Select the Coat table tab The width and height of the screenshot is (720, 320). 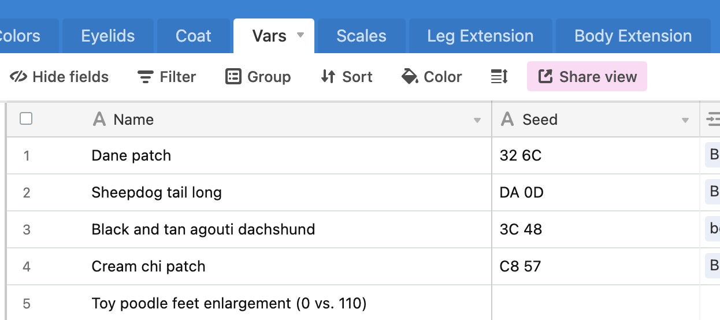(194, 36)
